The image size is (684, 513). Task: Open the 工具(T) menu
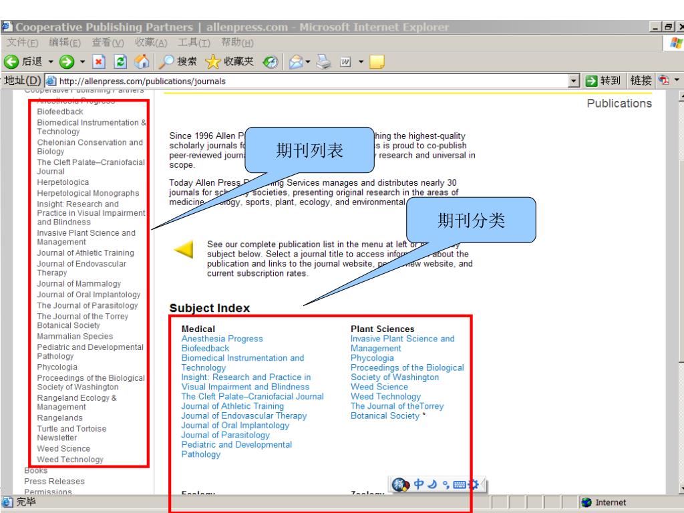194,42
